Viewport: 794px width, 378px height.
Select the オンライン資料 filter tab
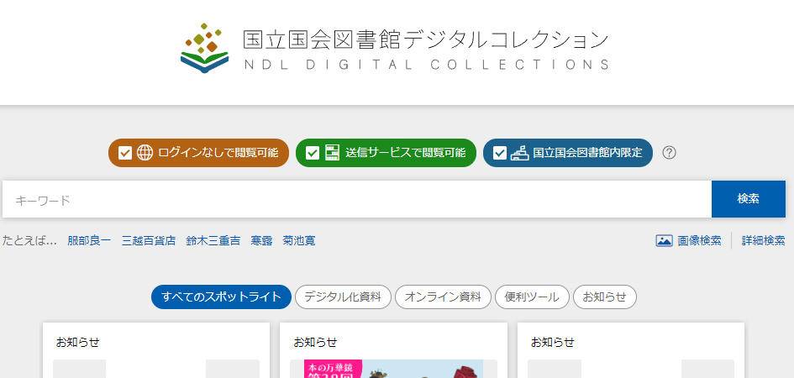[x=443, y=297]
